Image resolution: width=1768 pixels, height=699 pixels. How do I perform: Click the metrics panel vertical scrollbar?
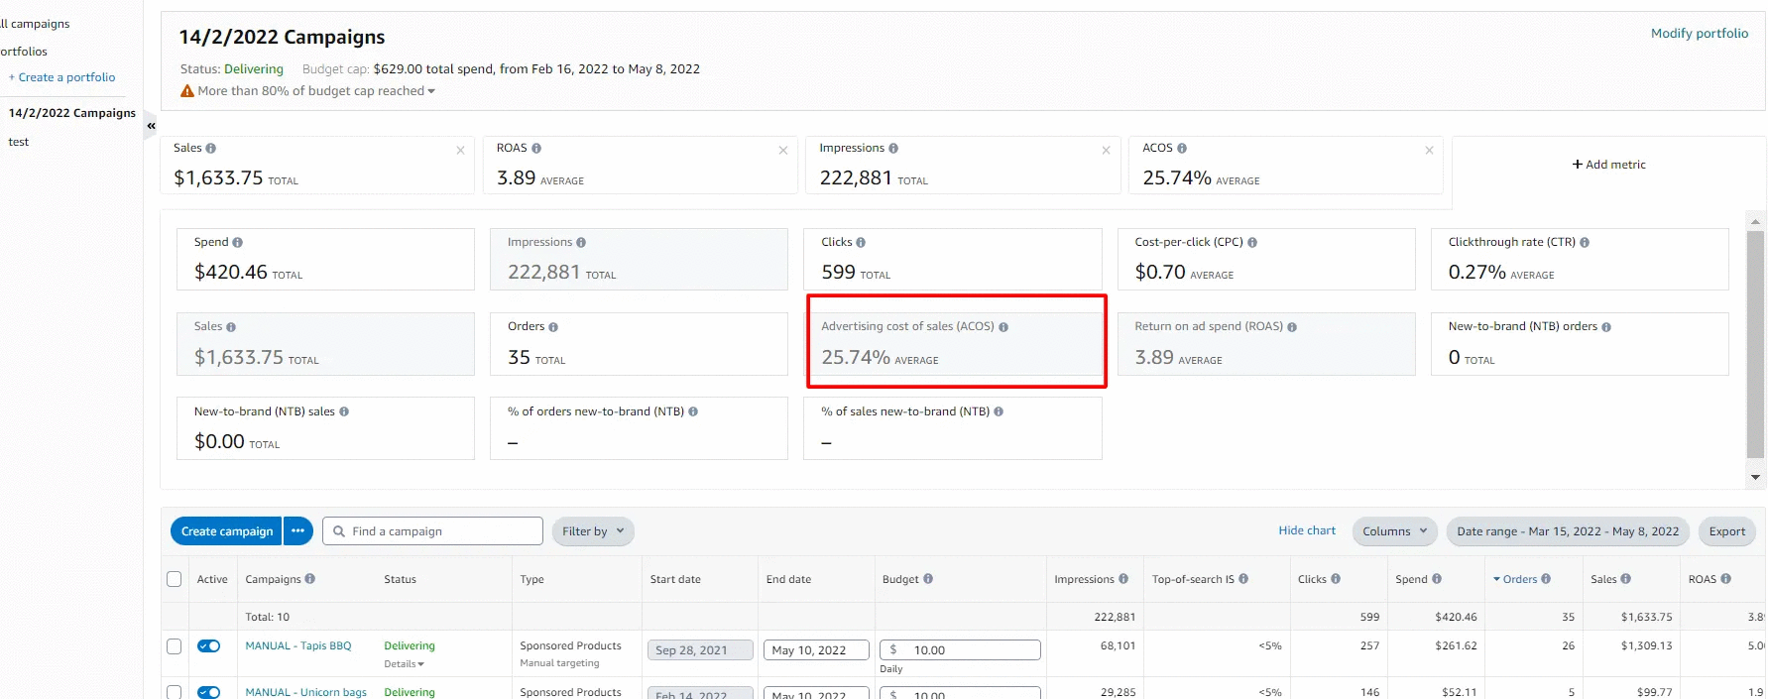pyautogui.click(x=1755, y=347)
